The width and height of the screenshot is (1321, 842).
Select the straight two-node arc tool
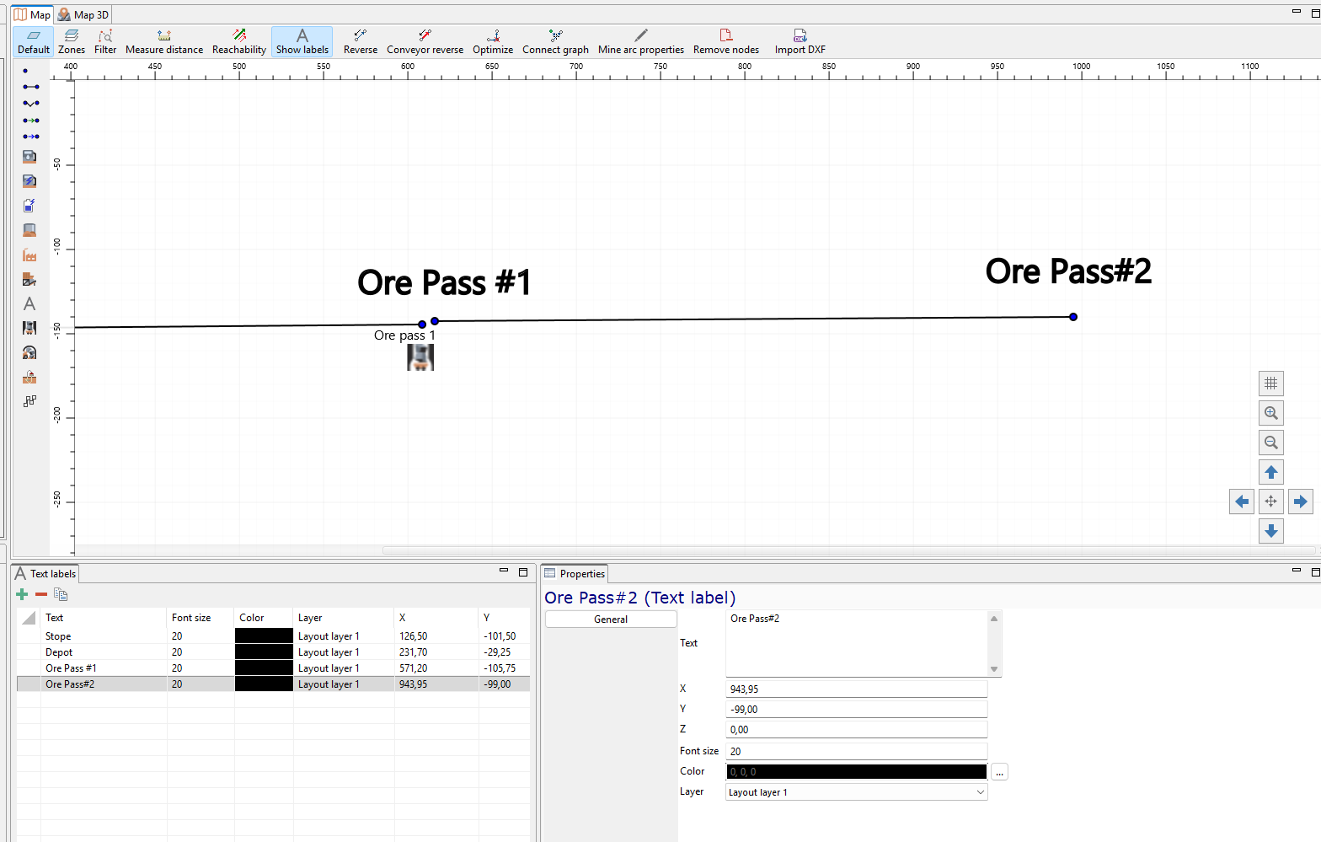pos(30,87)
